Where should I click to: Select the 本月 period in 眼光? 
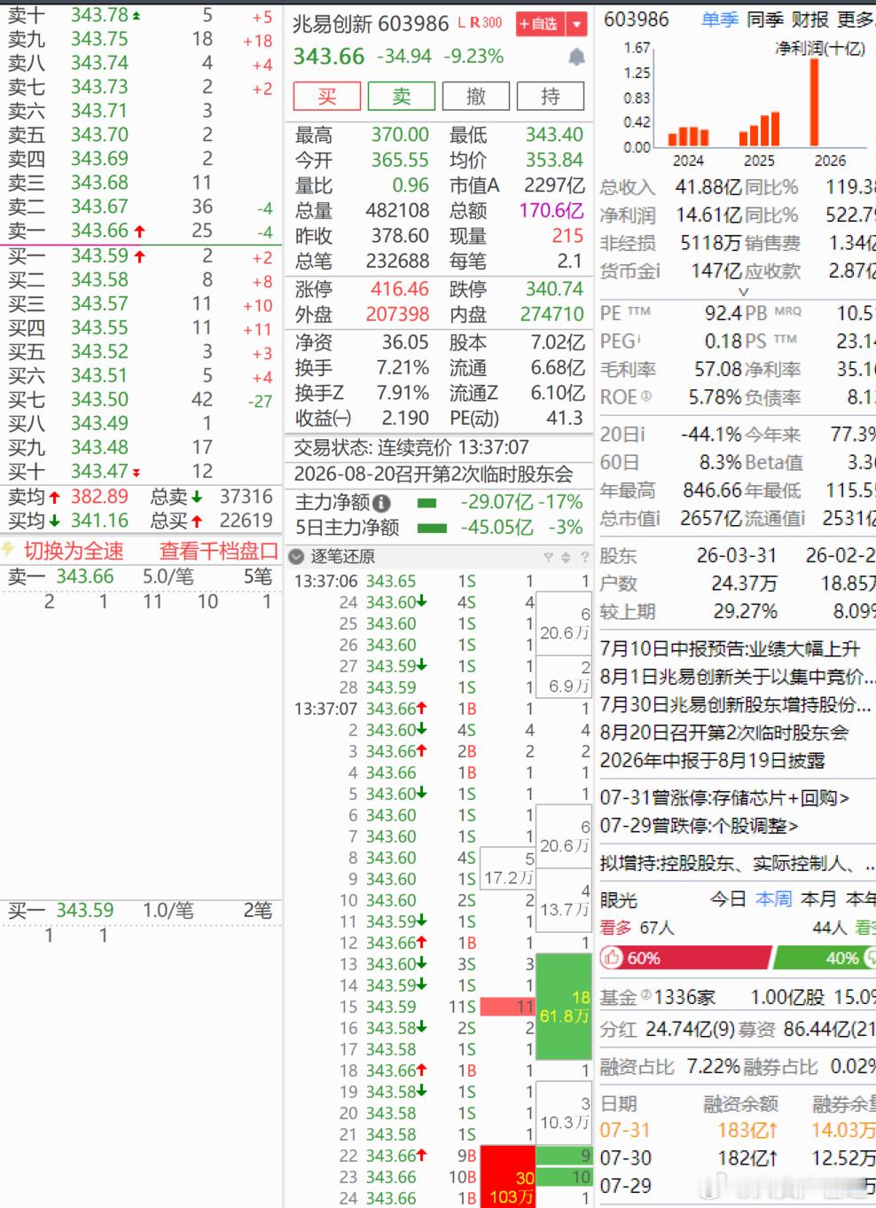[818, 899]
